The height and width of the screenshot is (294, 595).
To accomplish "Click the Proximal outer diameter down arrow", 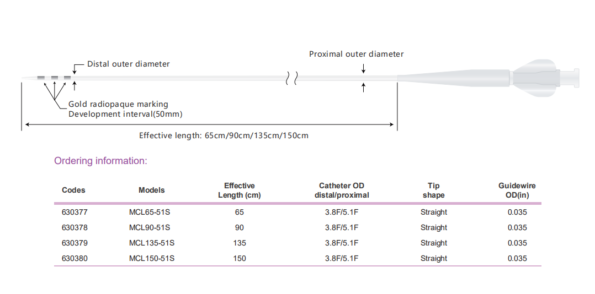I will (x=364, y=68).
